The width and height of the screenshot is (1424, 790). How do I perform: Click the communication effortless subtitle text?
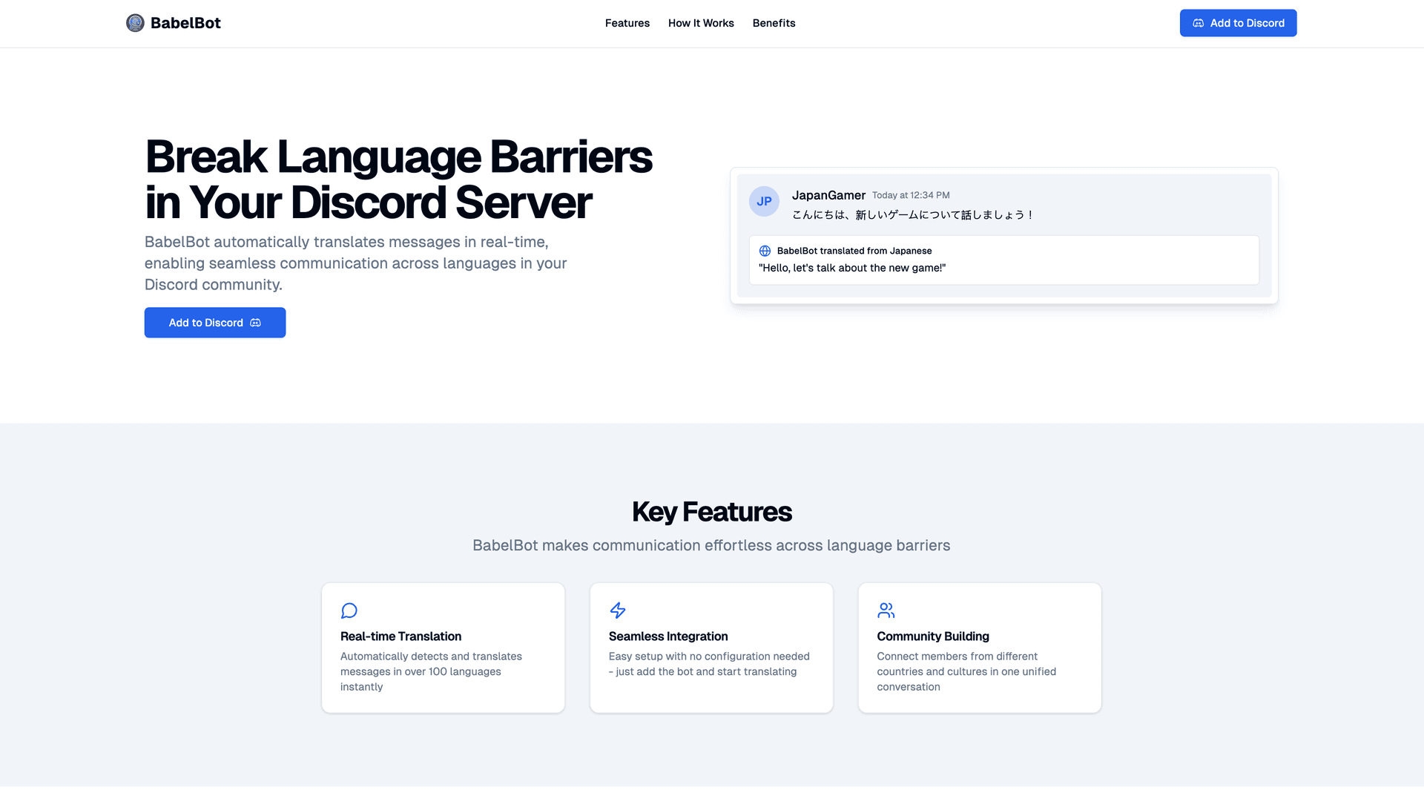pyautogui.click(x=711, y=545)
